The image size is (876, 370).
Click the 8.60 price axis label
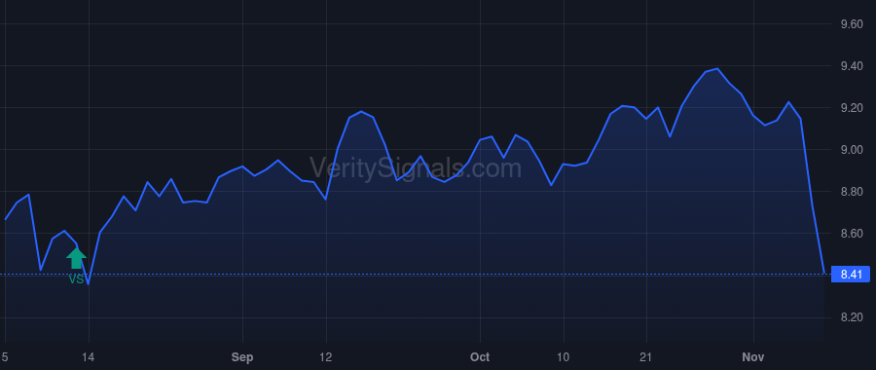coord(852,234)
